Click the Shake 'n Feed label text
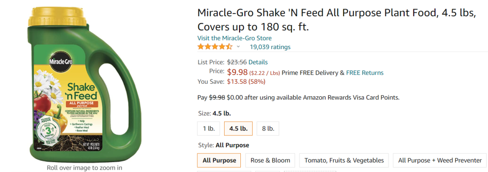This screenshot has height=172, width=488. point(82,90)
